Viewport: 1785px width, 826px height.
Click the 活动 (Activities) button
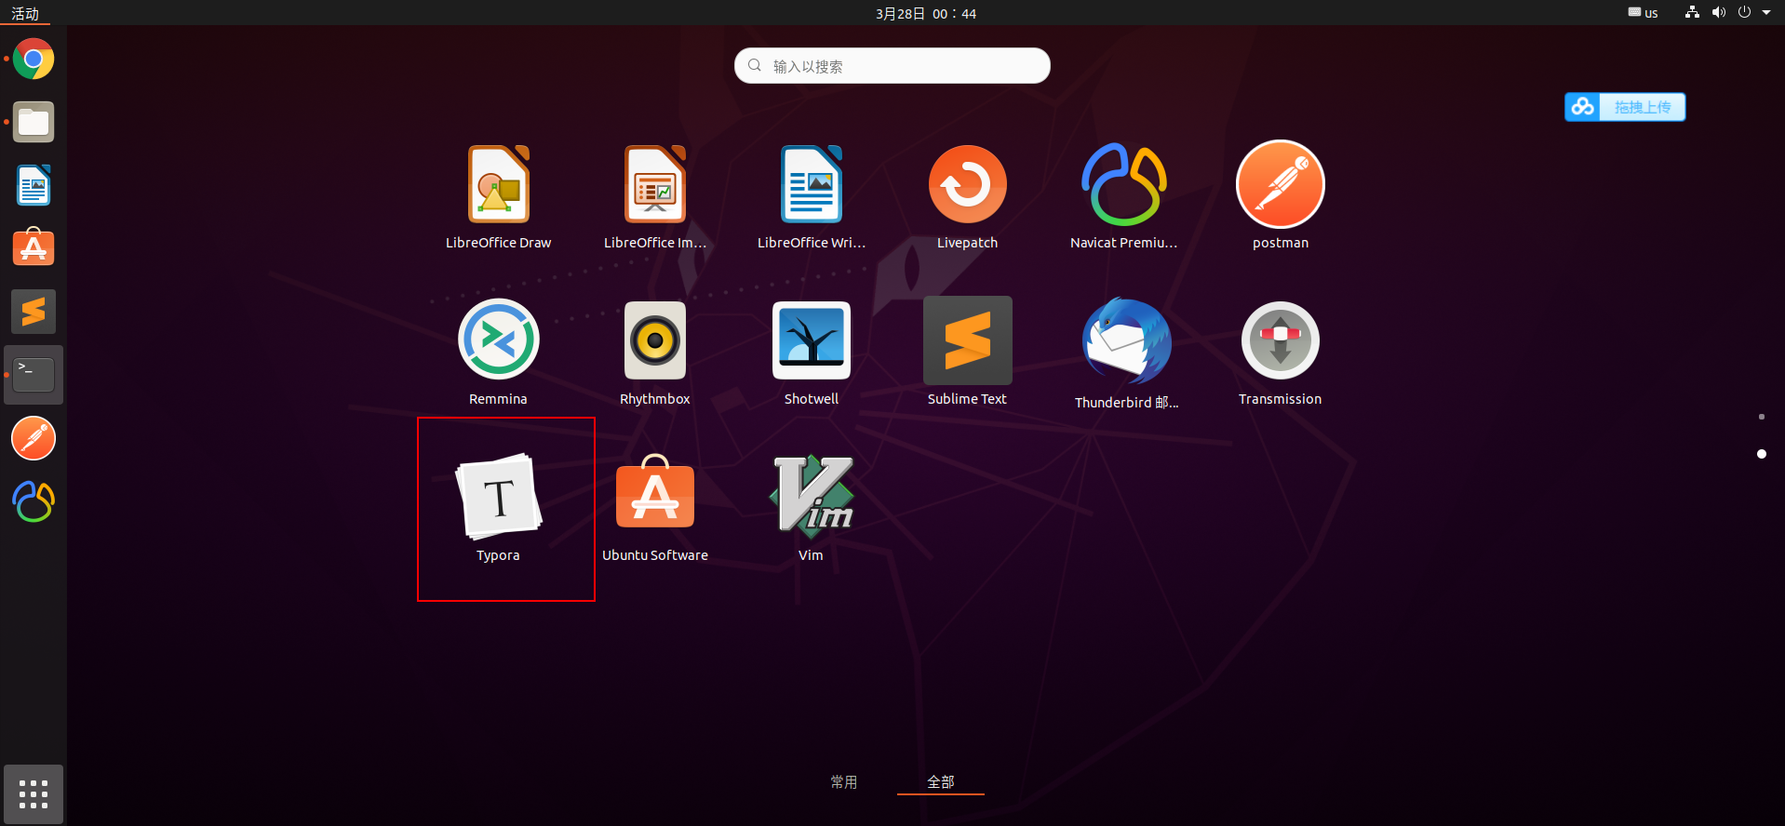coord(25,13)
